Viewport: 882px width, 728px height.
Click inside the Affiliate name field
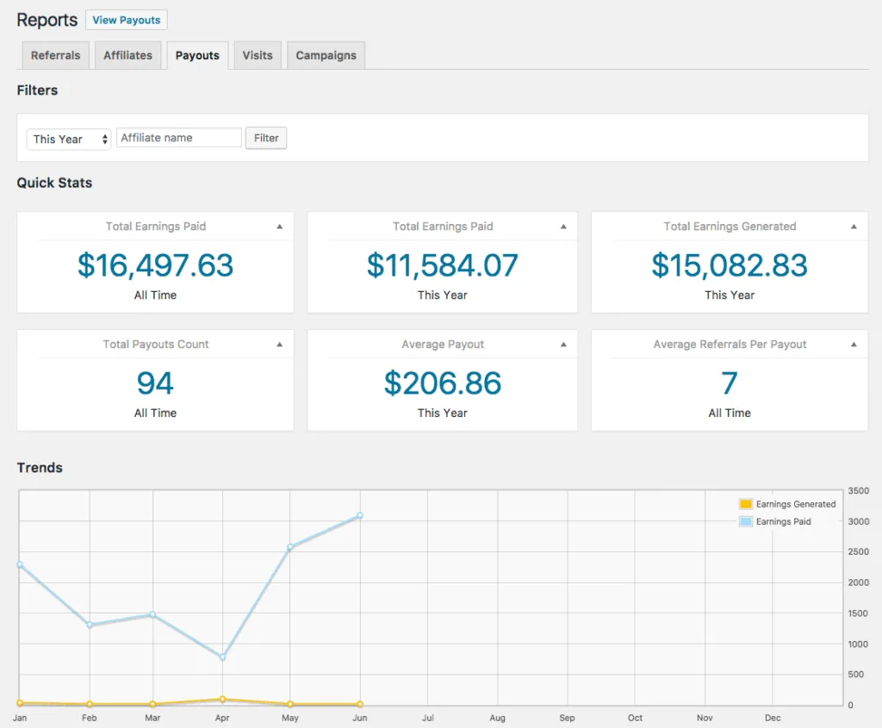coord(178,137)
